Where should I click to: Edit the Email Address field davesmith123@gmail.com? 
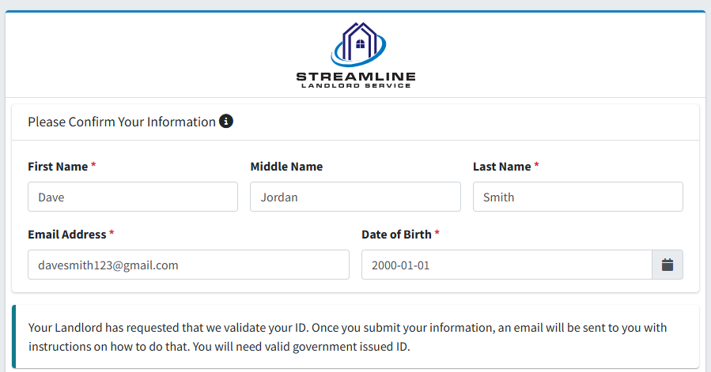tap(189, 265)
